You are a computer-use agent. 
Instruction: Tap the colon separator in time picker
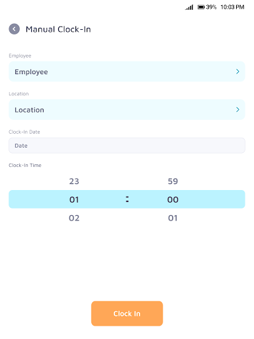(x=127, y=199)
